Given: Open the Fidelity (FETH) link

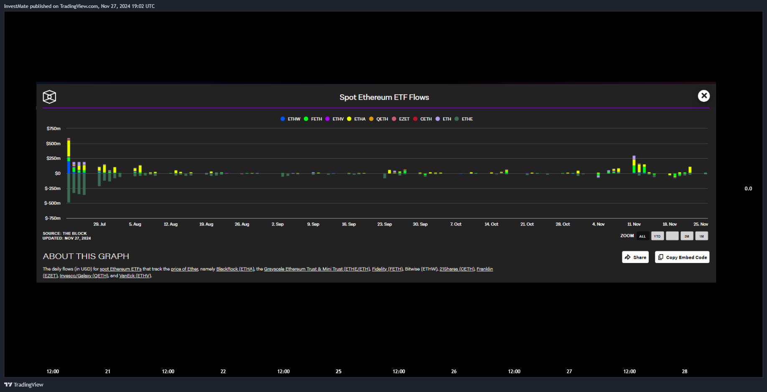Looking at the screenshot, I should 387,269.
